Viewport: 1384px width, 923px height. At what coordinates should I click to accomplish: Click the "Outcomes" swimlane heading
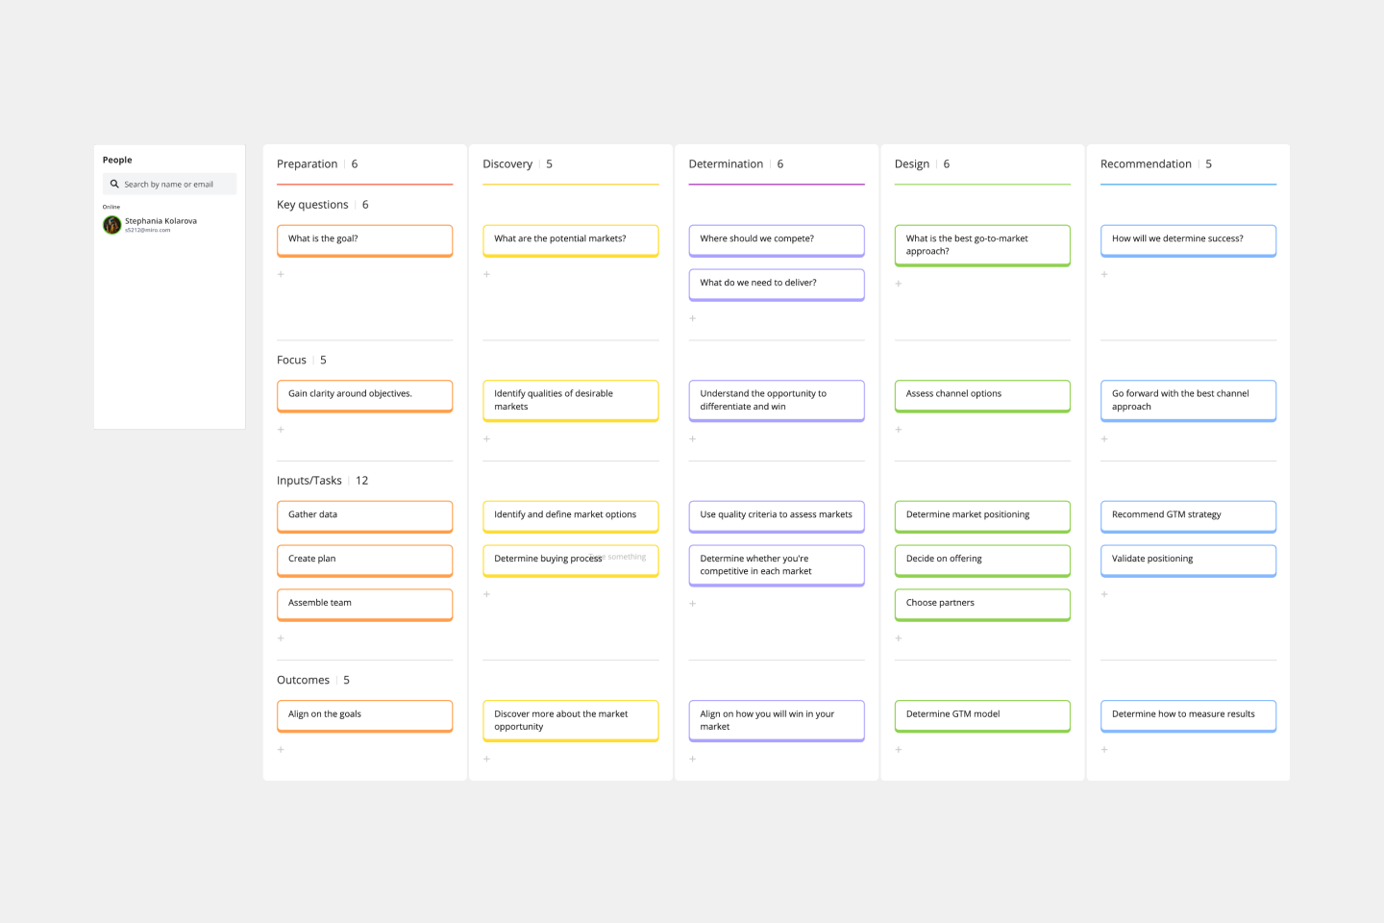pos(303,681)
